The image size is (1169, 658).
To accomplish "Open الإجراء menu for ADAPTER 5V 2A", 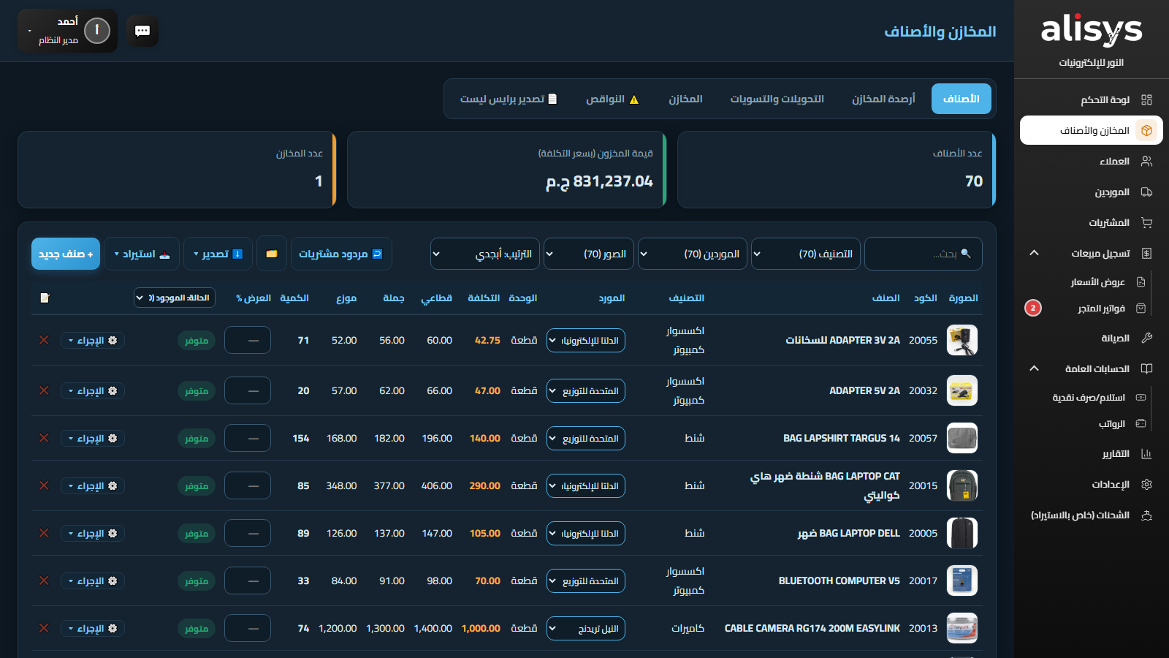I will [x=93, y=390].
